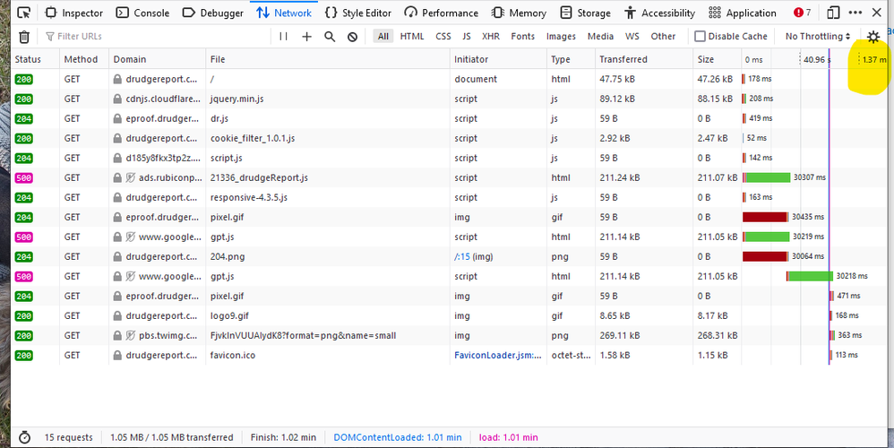894x448 pixels.
Task: Open the Style Editor tab
Action: click(x=358, y=13)
